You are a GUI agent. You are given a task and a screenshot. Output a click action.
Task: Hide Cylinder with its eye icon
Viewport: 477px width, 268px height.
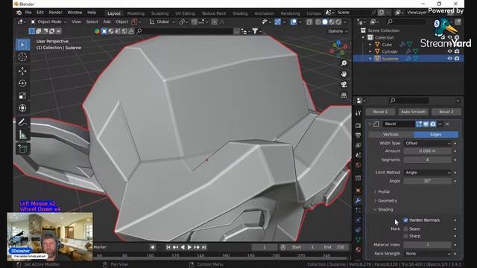click(449, 51)
